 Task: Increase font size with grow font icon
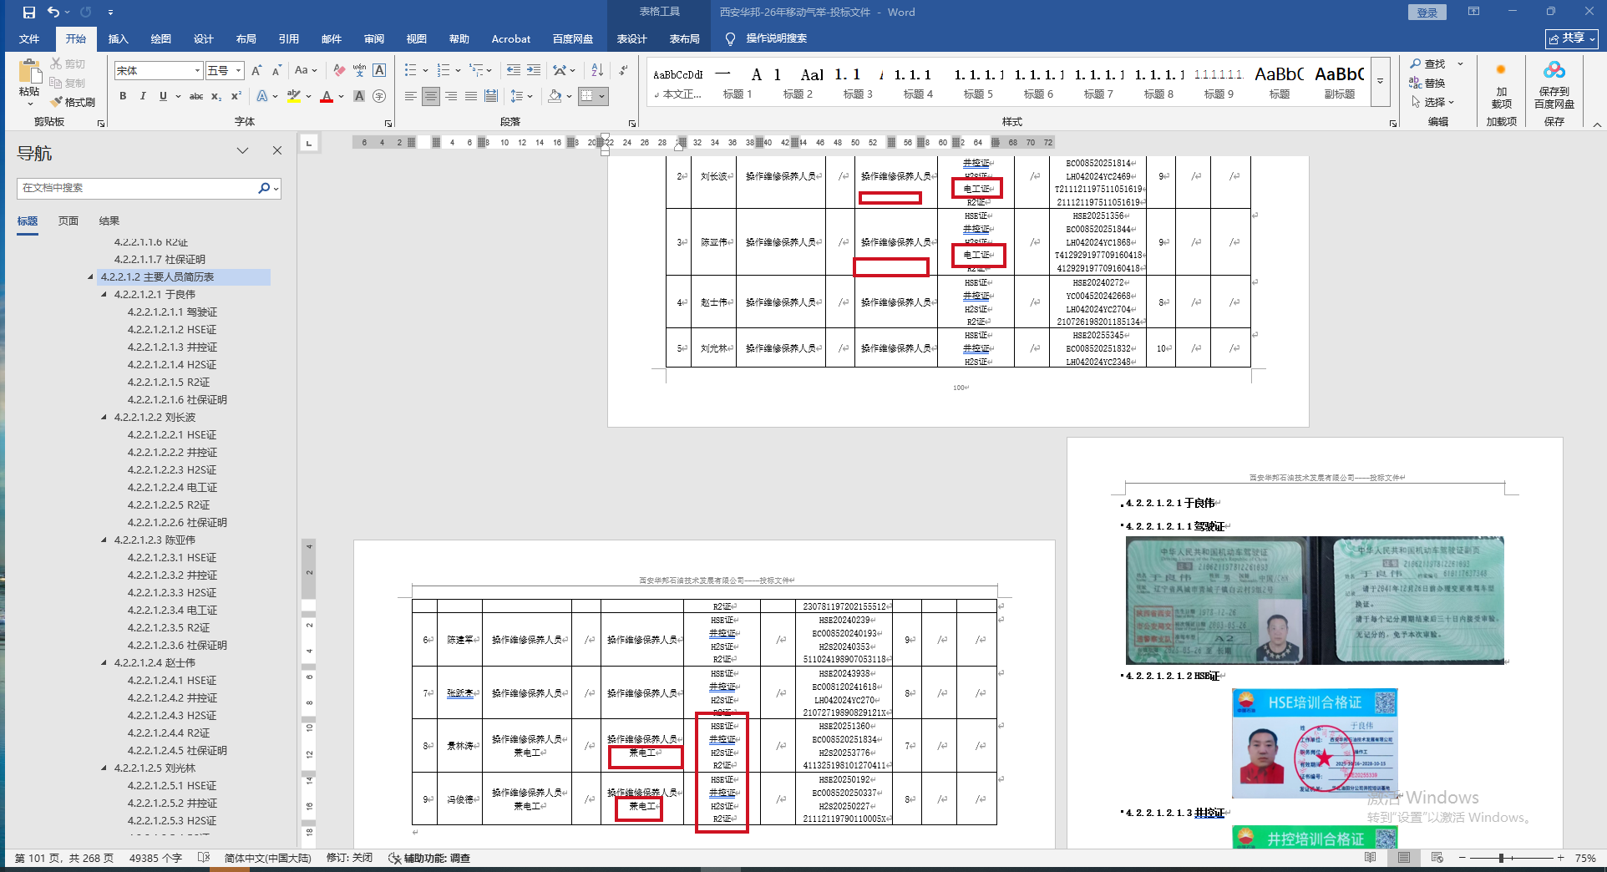[256, 70]
